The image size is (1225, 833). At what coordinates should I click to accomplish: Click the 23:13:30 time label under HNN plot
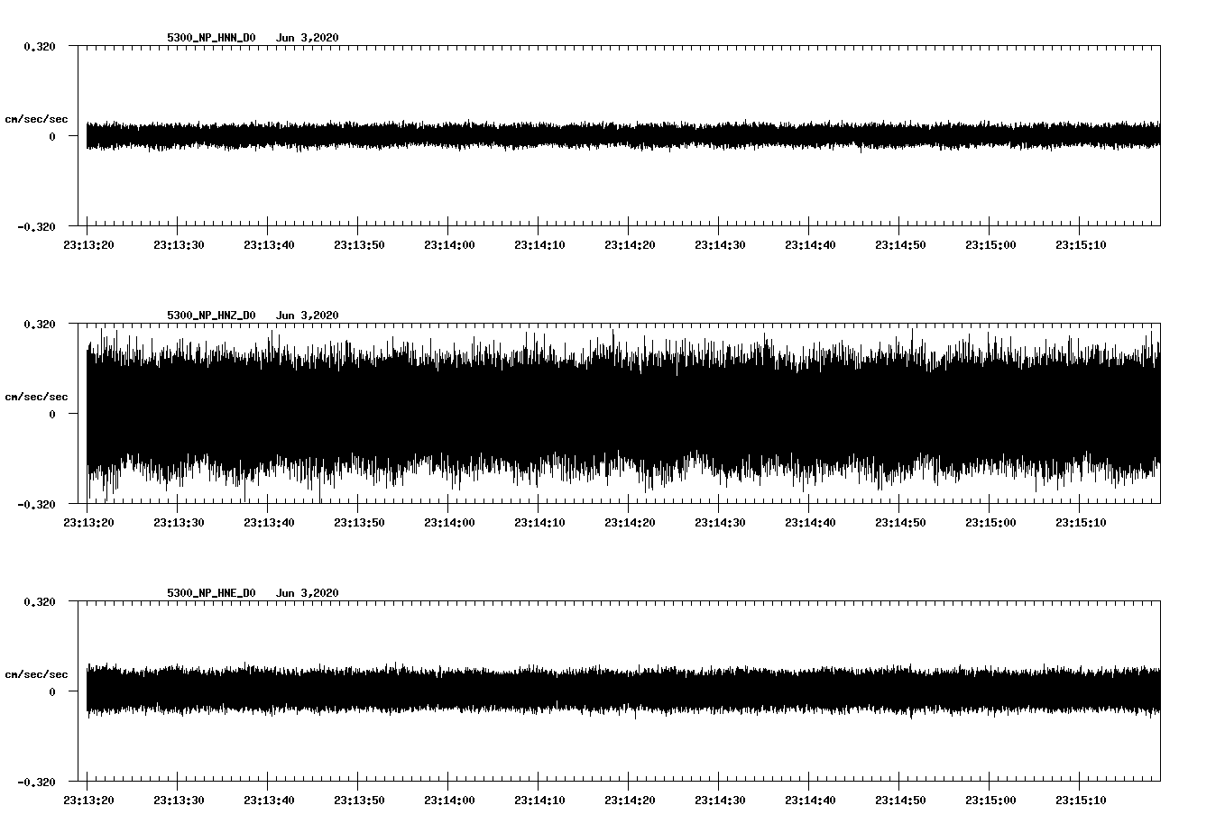tap(179, 244)
